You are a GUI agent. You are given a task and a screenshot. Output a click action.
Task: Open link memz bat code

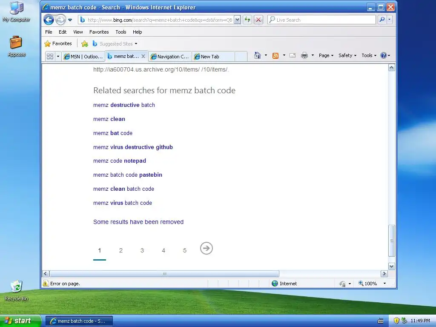tap(112, 133)
